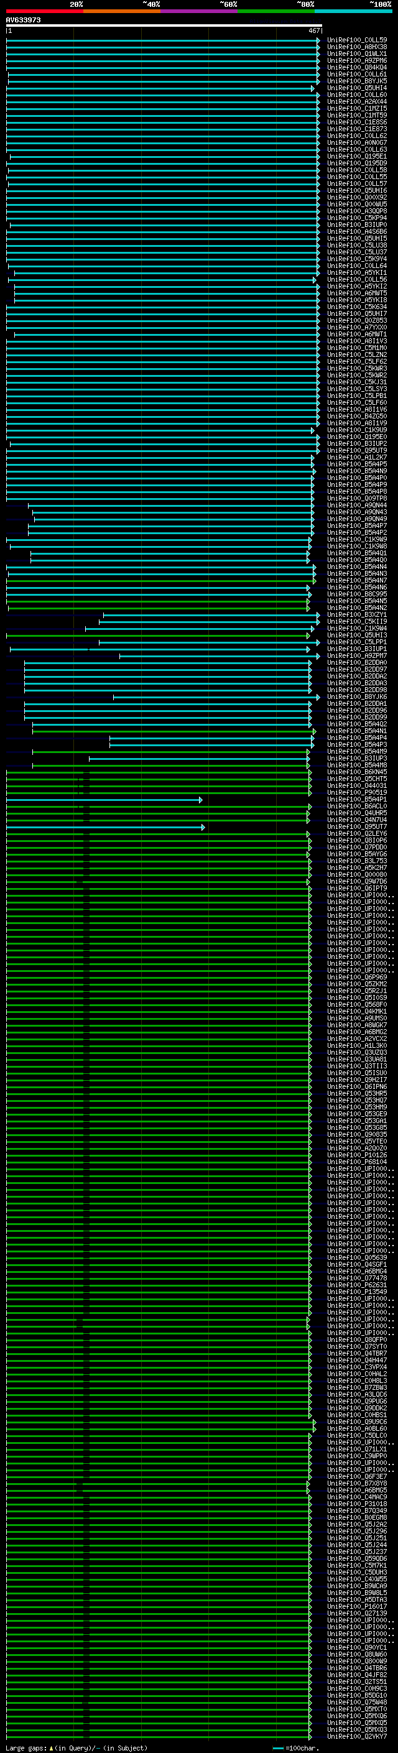Screen dimensions: 398x1753
Task: Select hit label UniRef100_C1MT59
Action: (x=357, y=116)
